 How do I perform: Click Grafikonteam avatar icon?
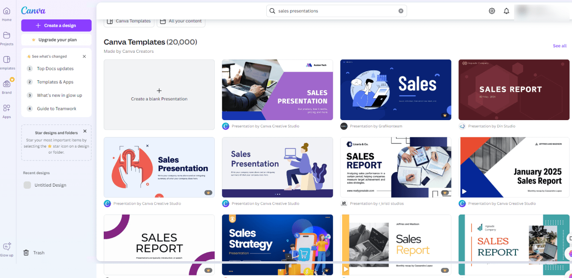(344, 126)
